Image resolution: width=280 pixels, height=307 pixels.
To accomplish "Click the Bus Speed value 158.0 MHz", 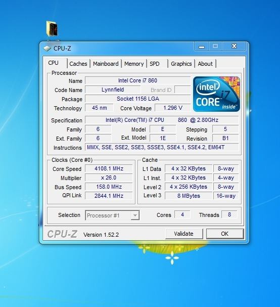I will [x=109, y=187].
